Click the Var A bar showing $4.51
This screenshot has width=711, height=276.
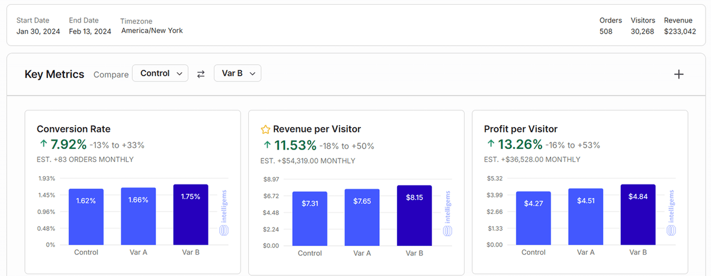[x=585, y=217]
